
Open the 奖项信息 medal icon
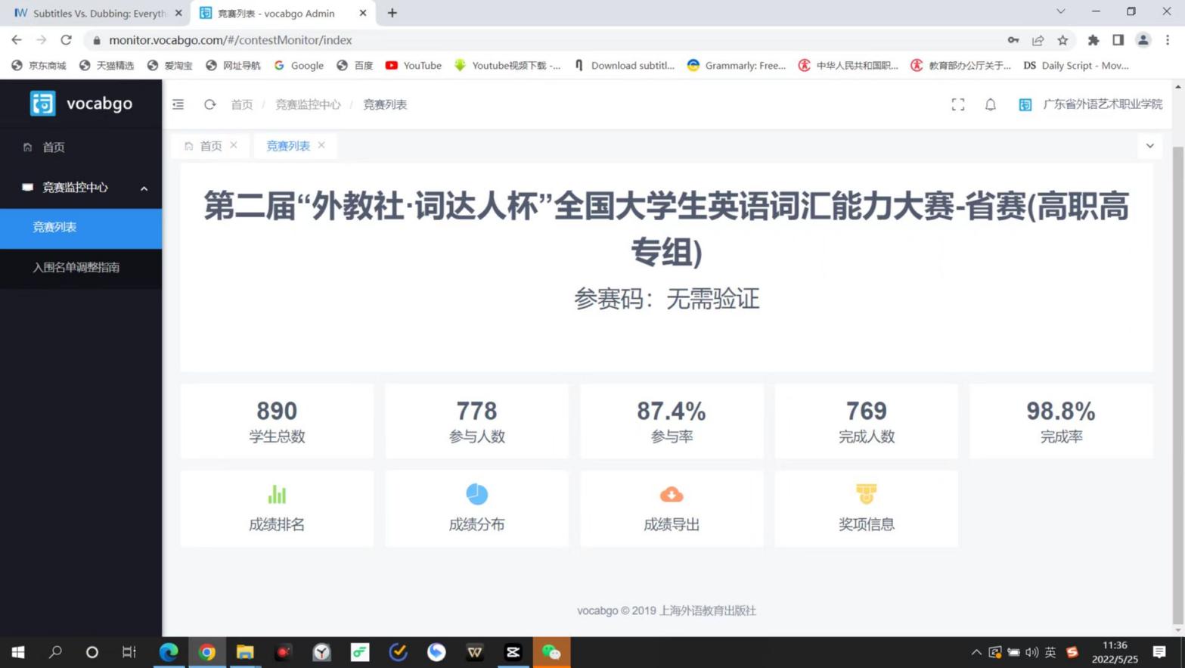866,495
